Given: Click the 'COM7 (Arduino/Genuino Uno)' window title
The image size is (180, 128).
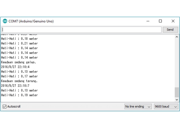Looking at the screenshot, I should [x=31, y=21].
